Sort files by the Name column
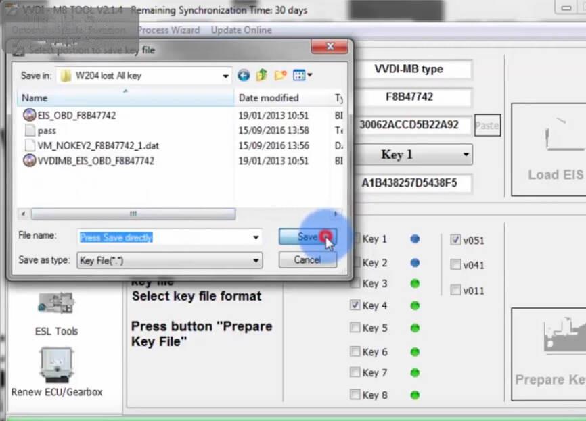The height and width of the screenshot is (421, 586). 126,98
